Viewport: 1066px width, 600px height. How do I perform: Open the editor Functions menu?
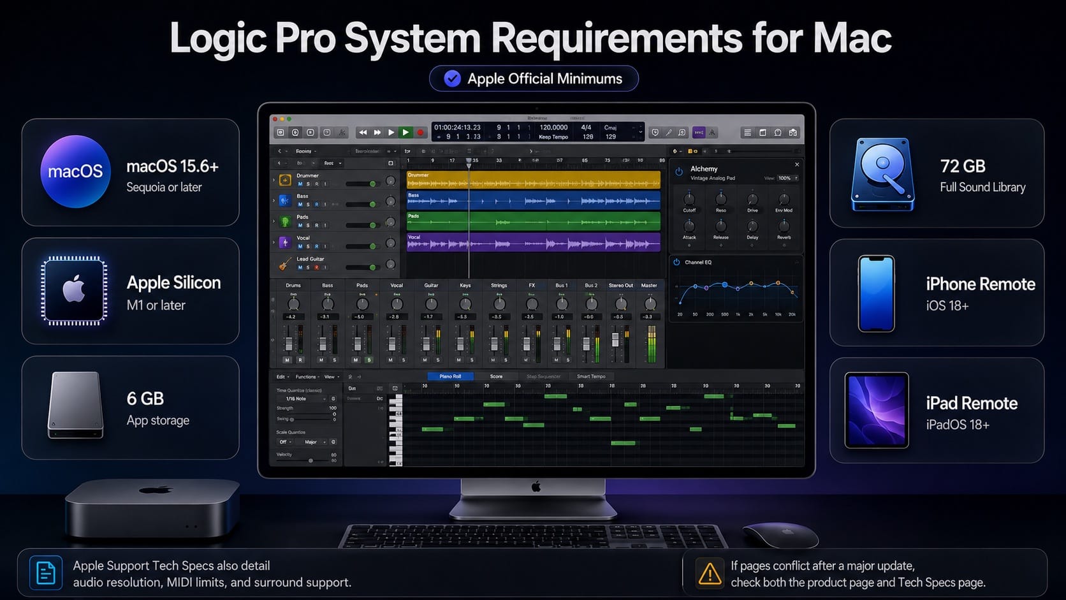click(x=307, y=377)
